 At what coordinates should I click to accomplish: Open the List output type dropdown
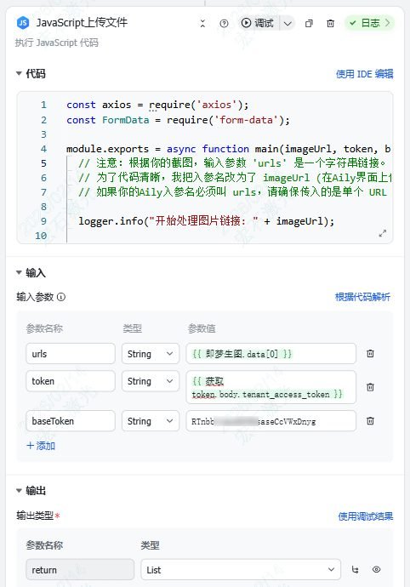pos(241,570)
